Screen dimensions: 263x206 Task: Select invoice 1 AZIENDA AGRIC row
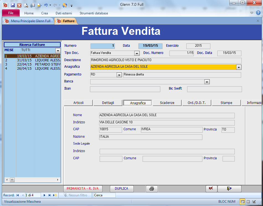tap(32, 56)
